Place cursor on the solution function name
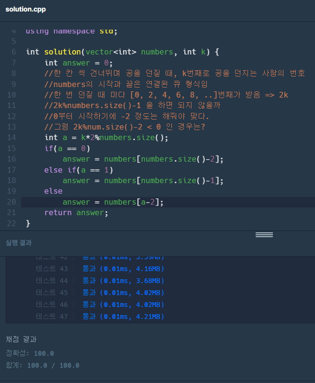The image size is (315, 383). [62, 52]
